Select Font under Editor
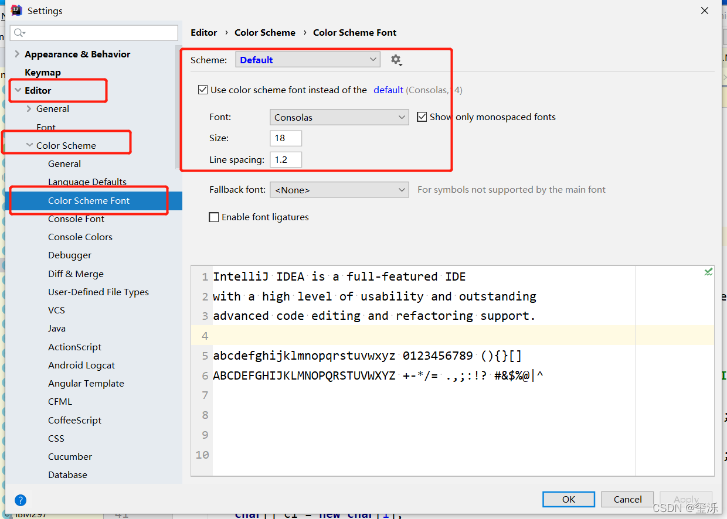 [x=46, y=127]
